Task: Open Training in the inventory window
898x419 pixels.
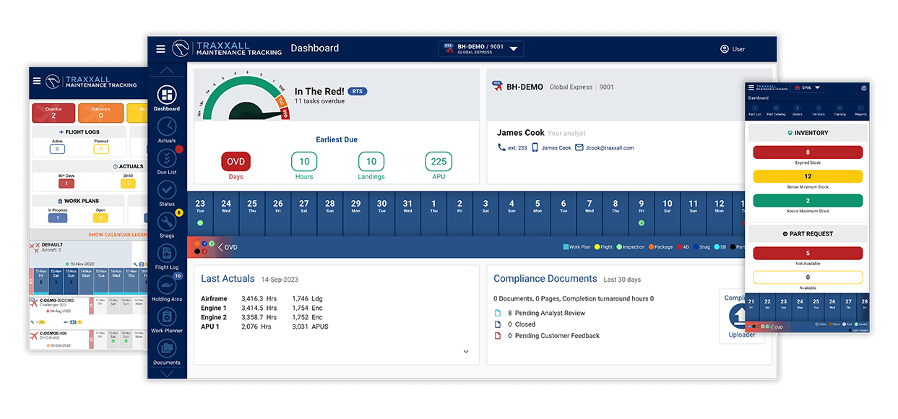Action: click(x=839, y=111)
